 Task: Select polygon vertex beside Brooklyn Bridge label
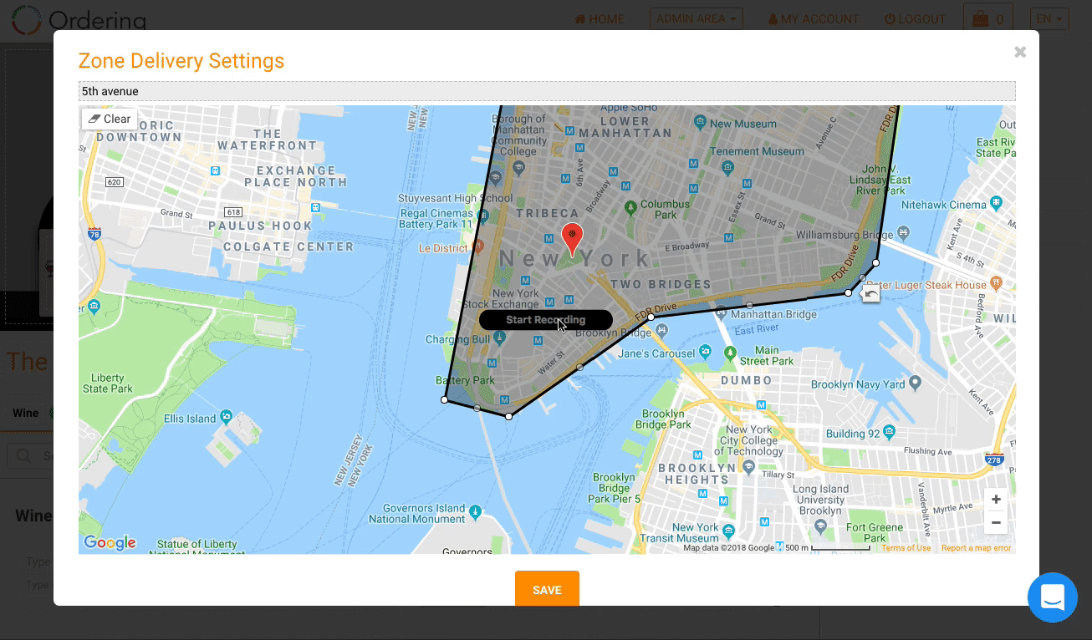click(x=651, y=317)
